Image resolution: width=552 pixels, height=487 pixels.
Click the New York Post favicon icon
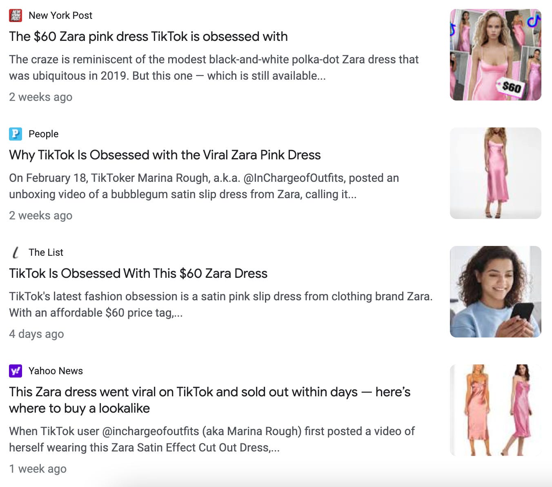(x=16, y=16)
